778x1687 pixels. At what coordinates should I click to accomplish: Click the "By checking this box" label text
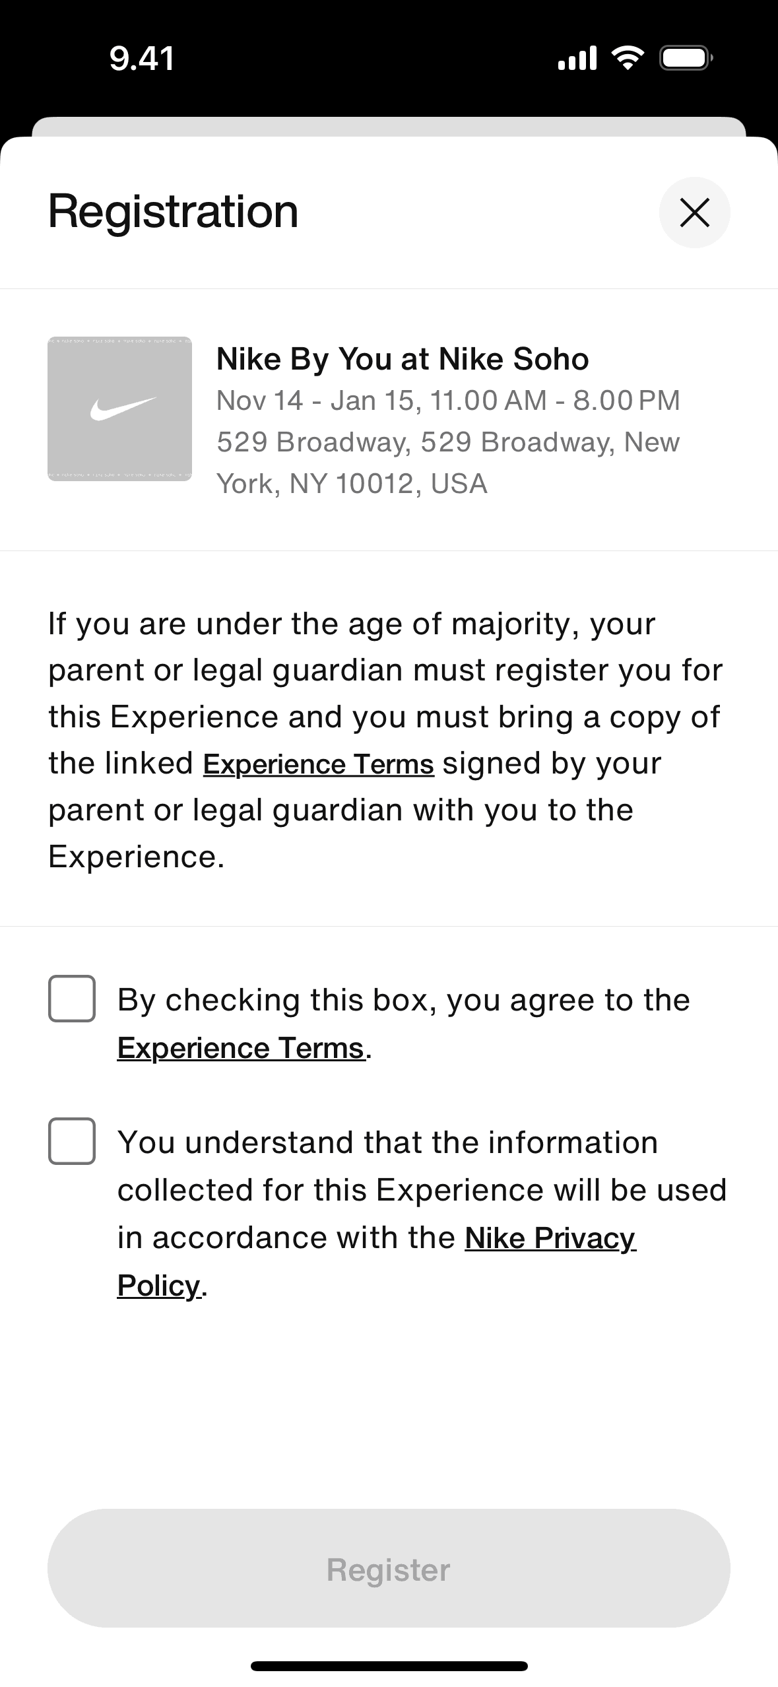click(403, 1000)
